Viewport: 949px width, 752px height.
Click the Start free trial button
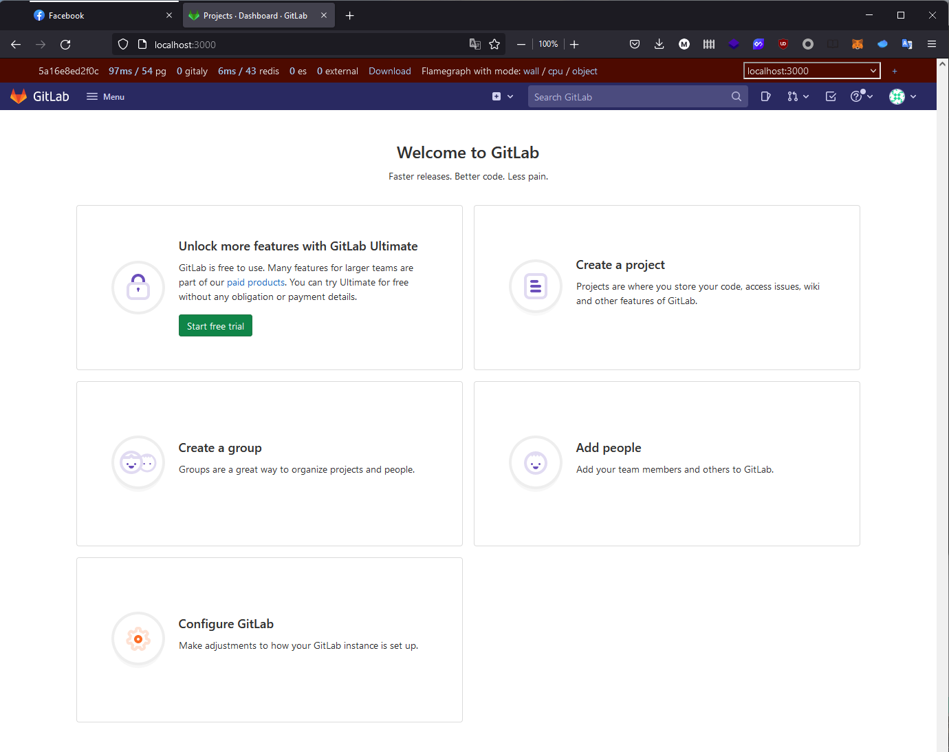coord(215,325)
